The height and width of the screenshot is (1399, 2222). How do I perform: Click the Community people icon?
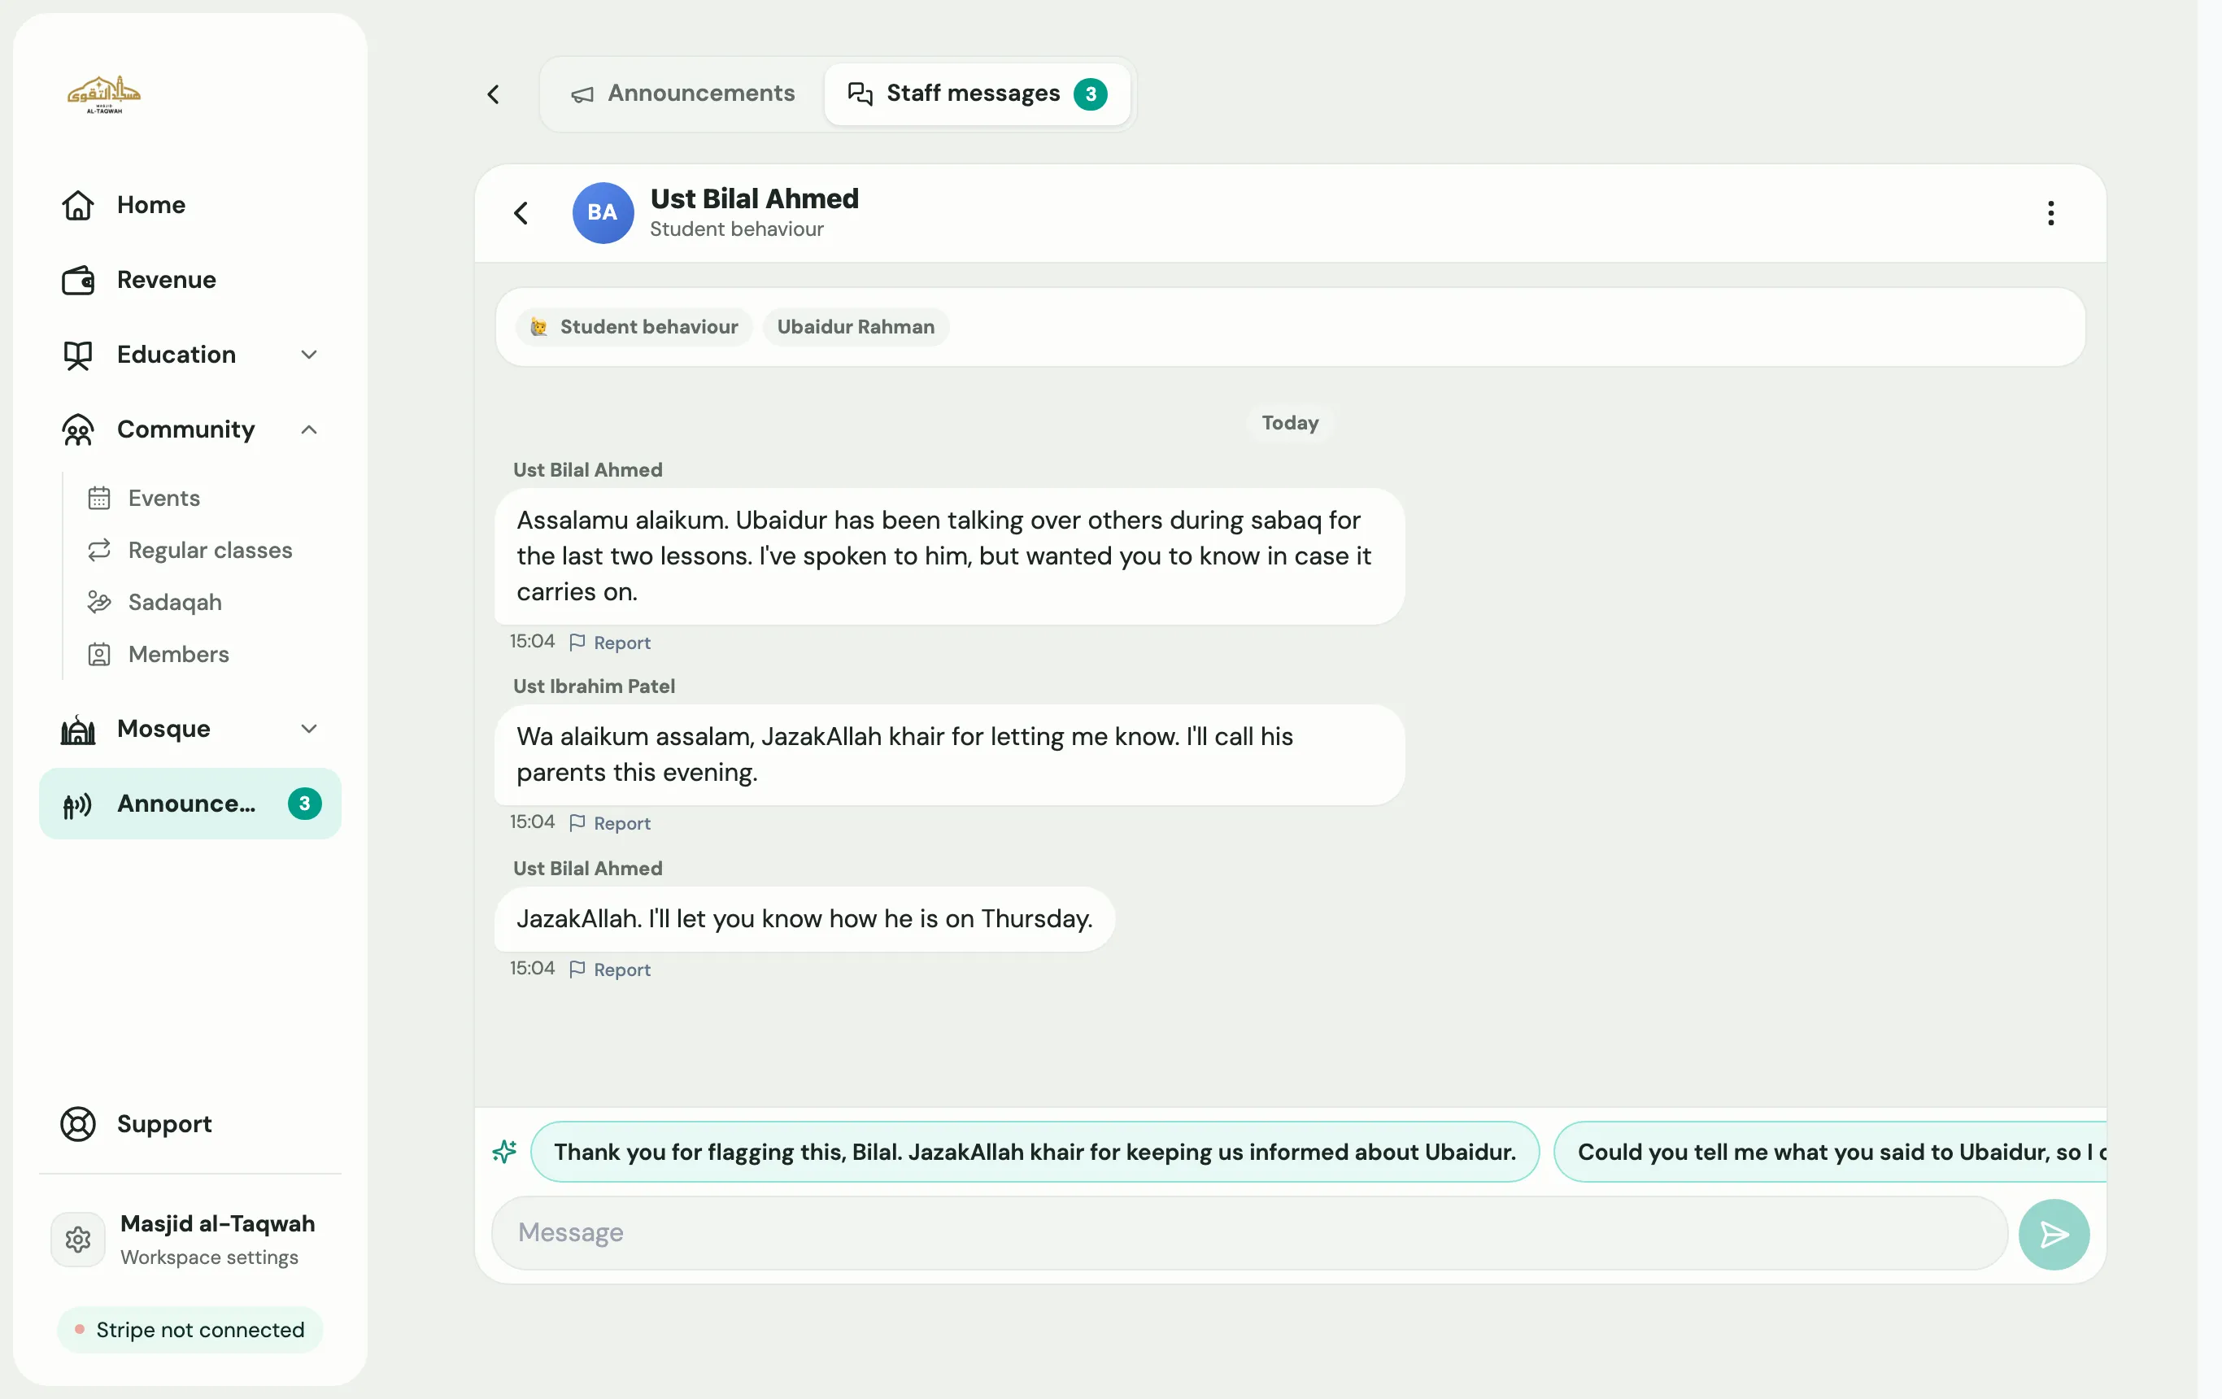(77, 429)
